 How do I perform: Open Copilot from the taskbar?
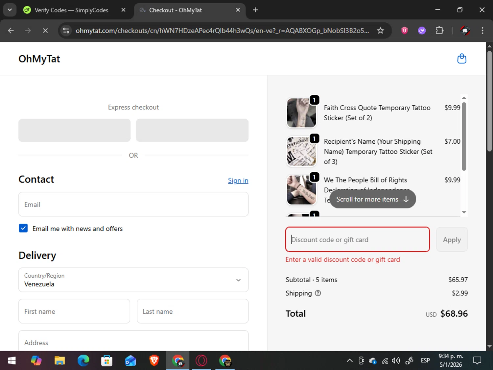point(36,361)
